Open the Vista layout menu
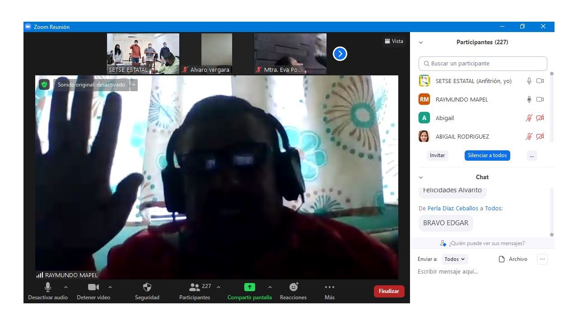This screenshot has width=578, height=325. click(x=394, y=41)
